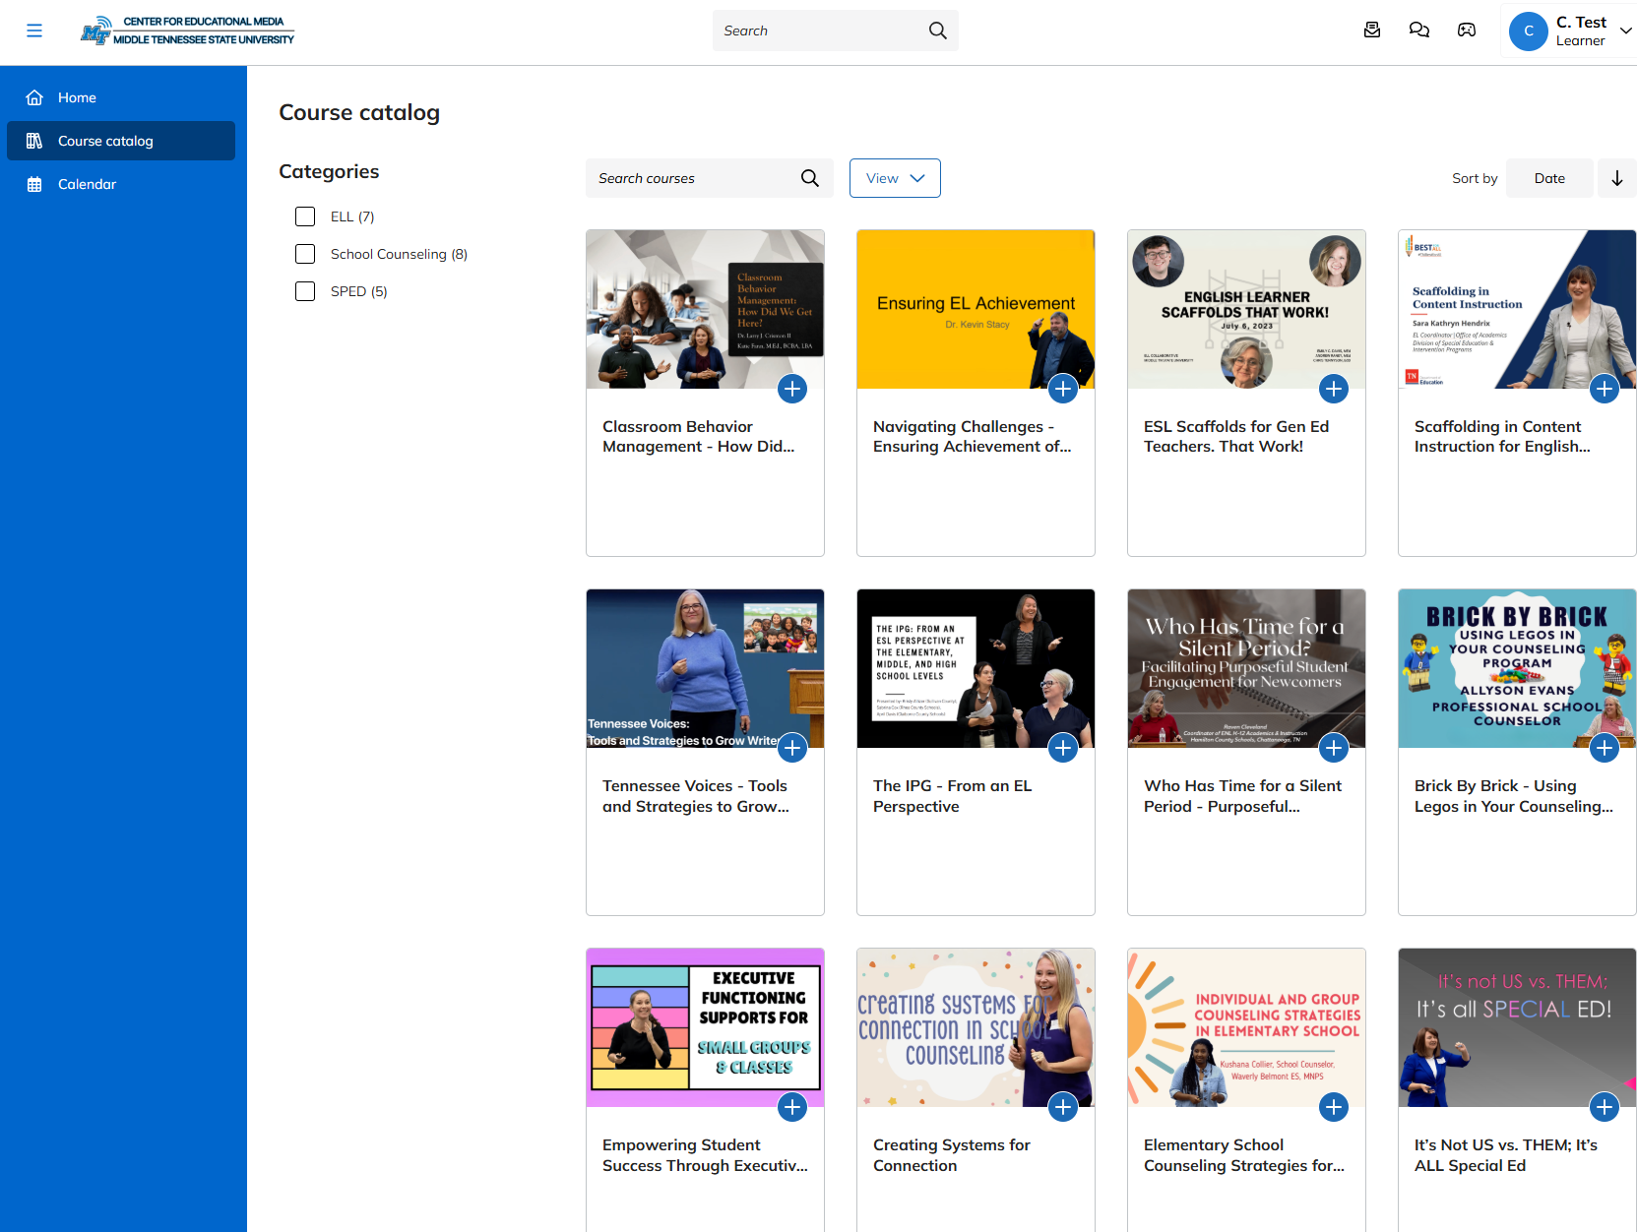Add the Classroom Behavior Management course
The height and width of the screenshot is (1232, 1637).
point(791,389)
